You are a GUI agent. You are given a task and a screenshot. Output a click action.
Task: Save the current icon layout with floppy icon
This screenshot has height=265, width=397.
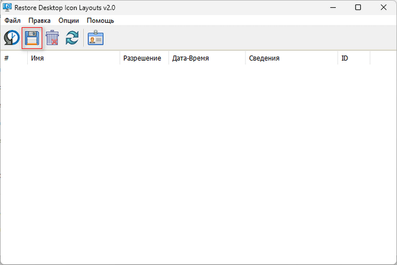[x=32, y=38]
